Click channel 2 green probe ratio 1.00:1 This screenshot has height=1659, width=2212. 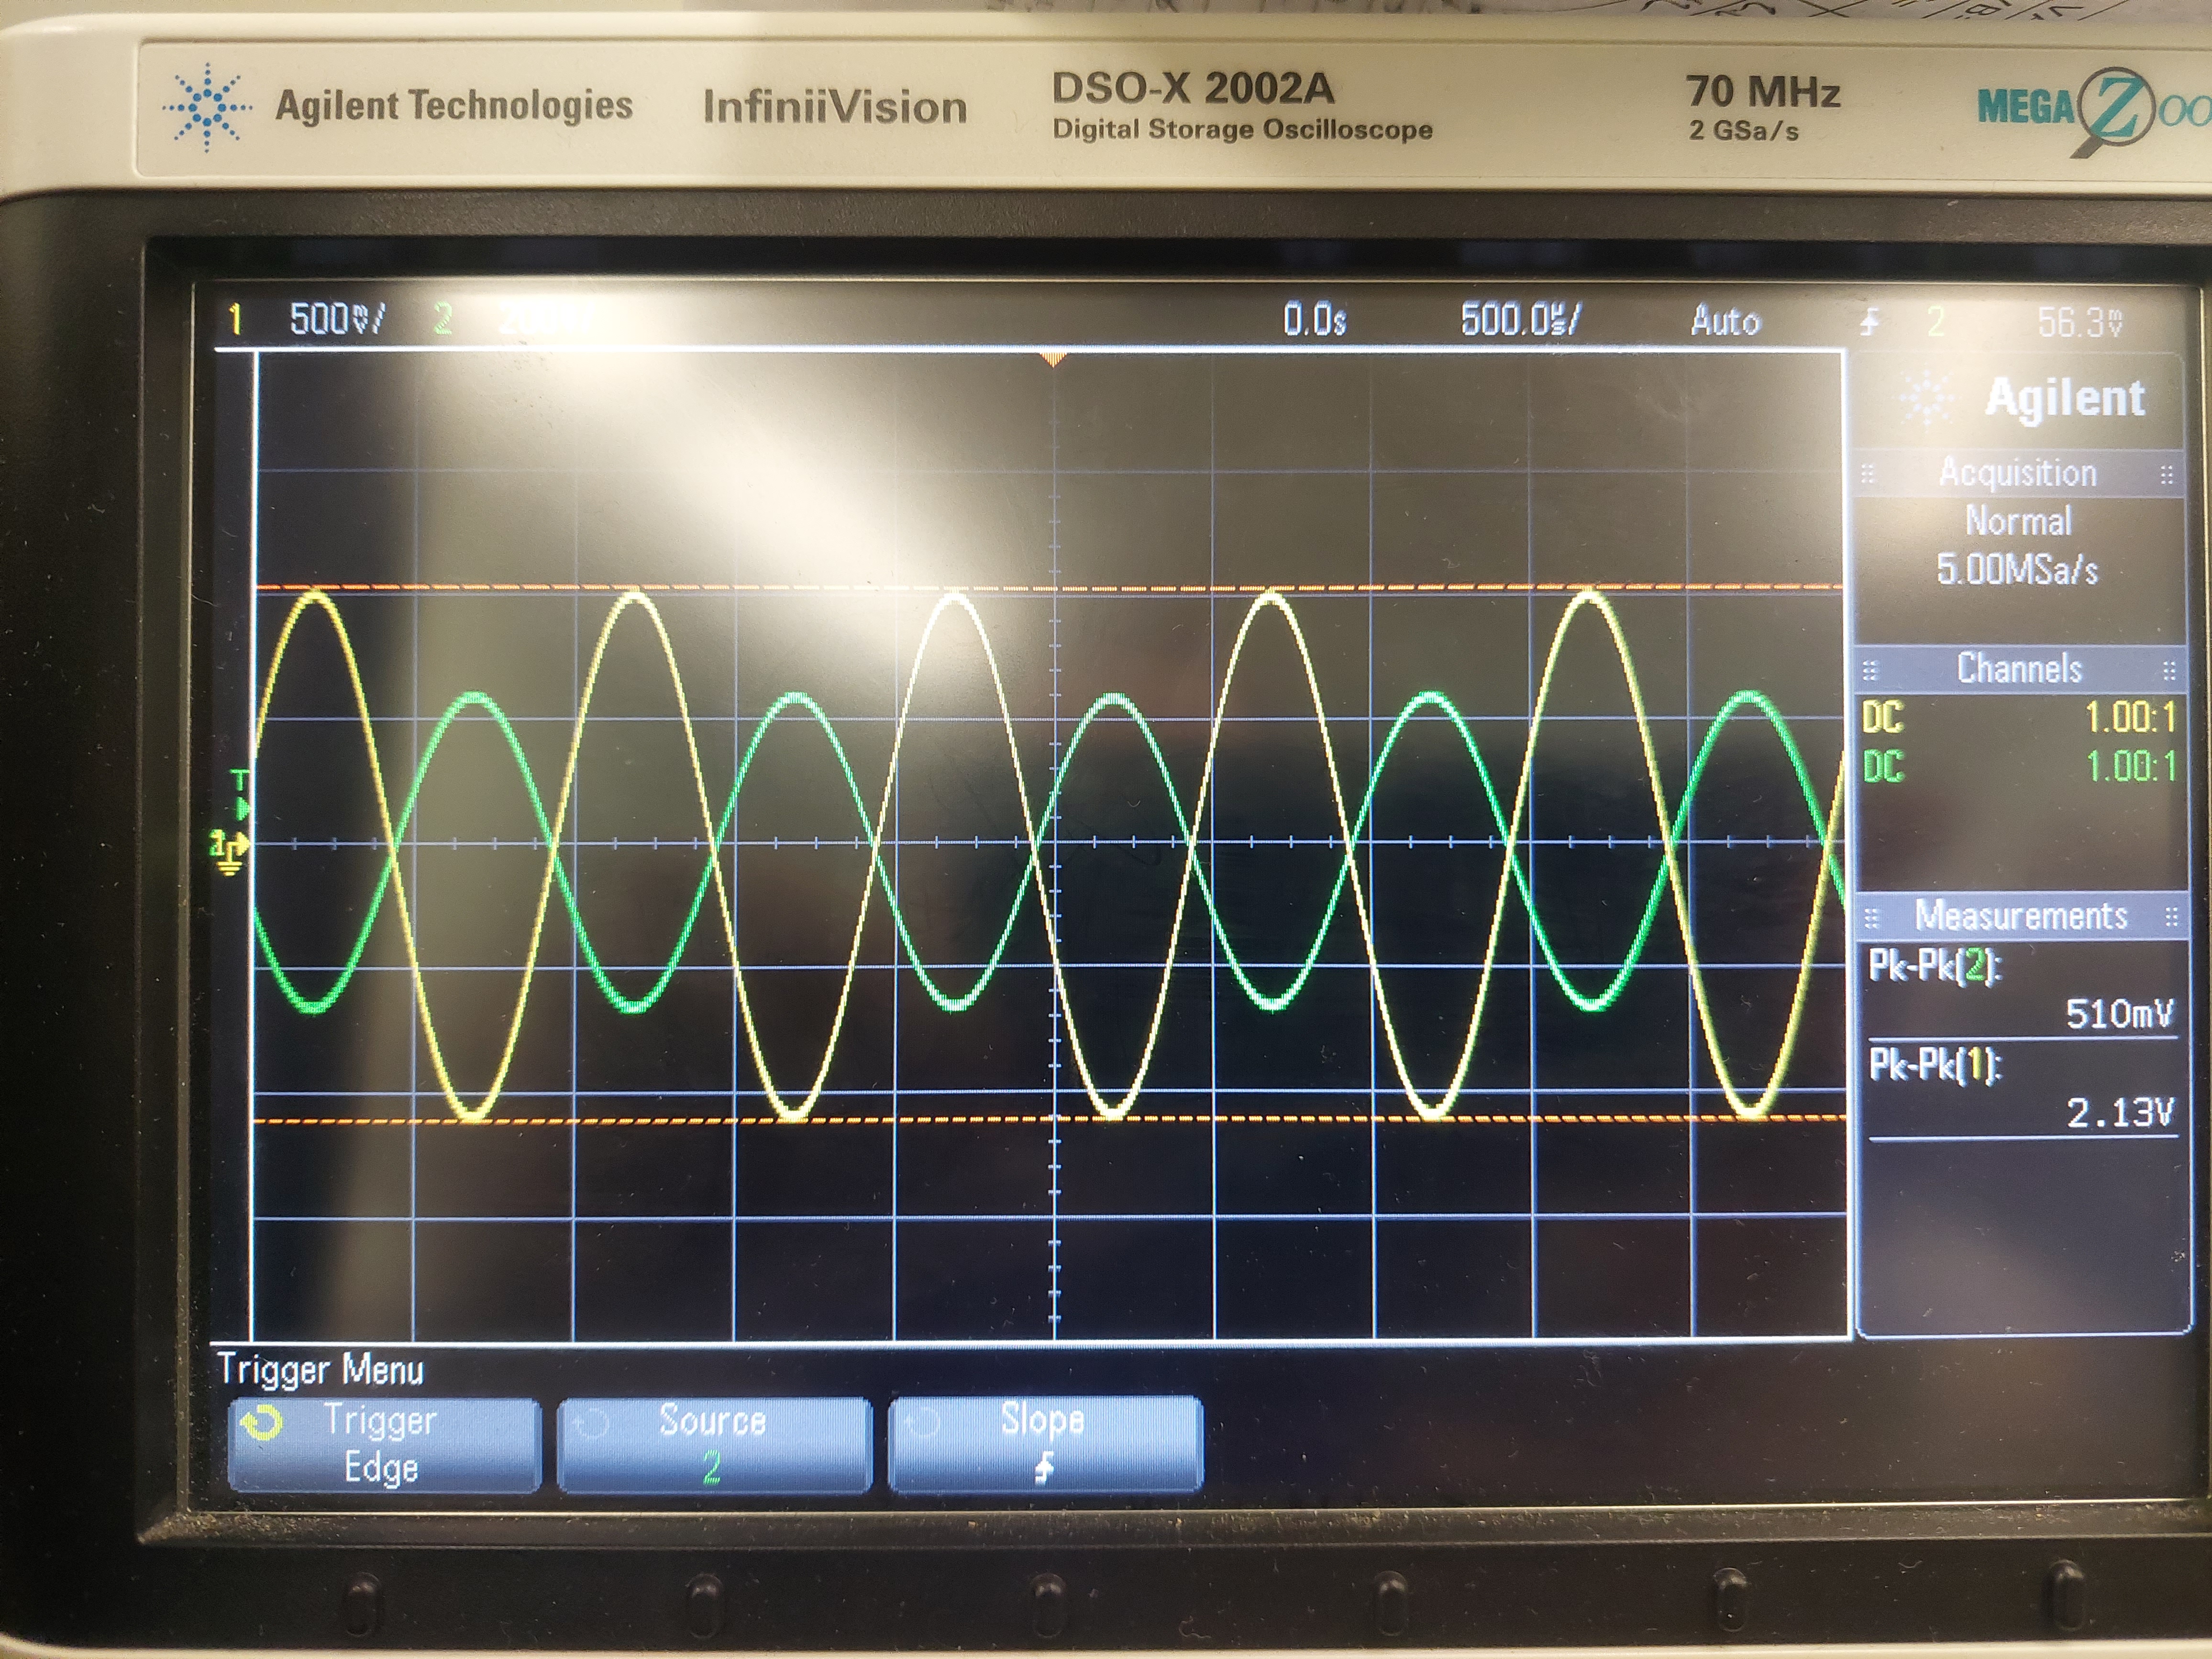(2131, 767)
